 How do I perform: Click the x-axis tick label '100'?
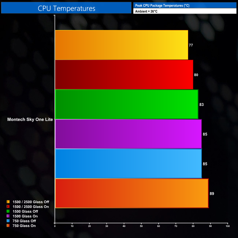[x=228, y=226]
